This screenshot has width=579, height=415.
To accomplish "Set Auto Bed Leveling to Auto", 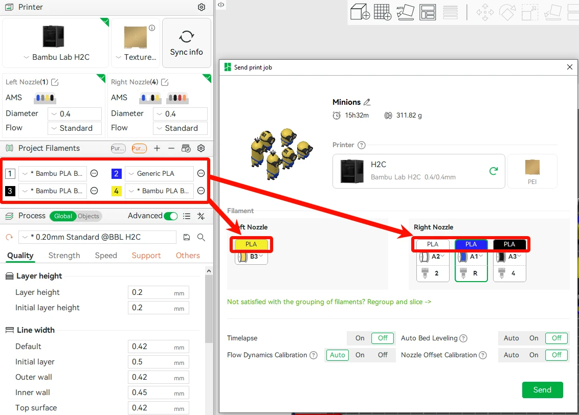I will [511, 338].
